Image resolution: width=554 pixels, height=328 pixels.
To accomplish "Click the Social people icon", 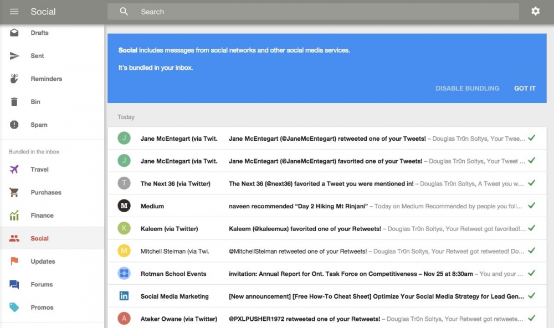I will click(x=14, y=238).
